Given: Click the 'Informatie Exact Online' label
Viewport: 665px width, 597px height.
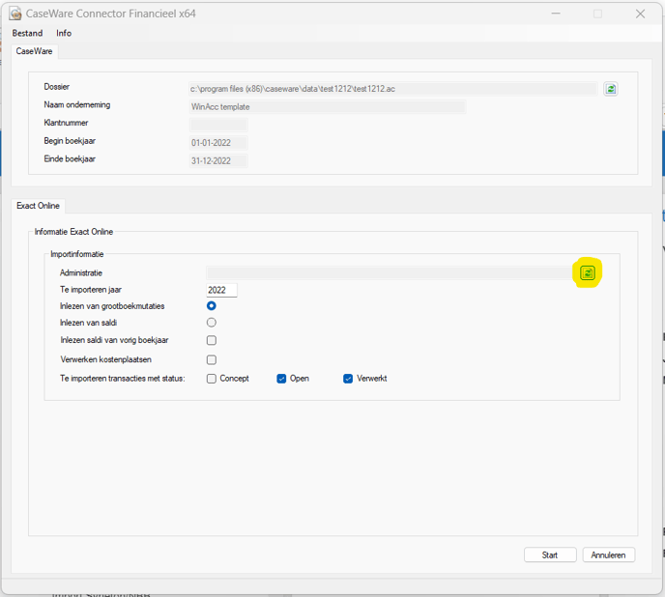Looking at the screenshot, I should click(x=73, y=232).
